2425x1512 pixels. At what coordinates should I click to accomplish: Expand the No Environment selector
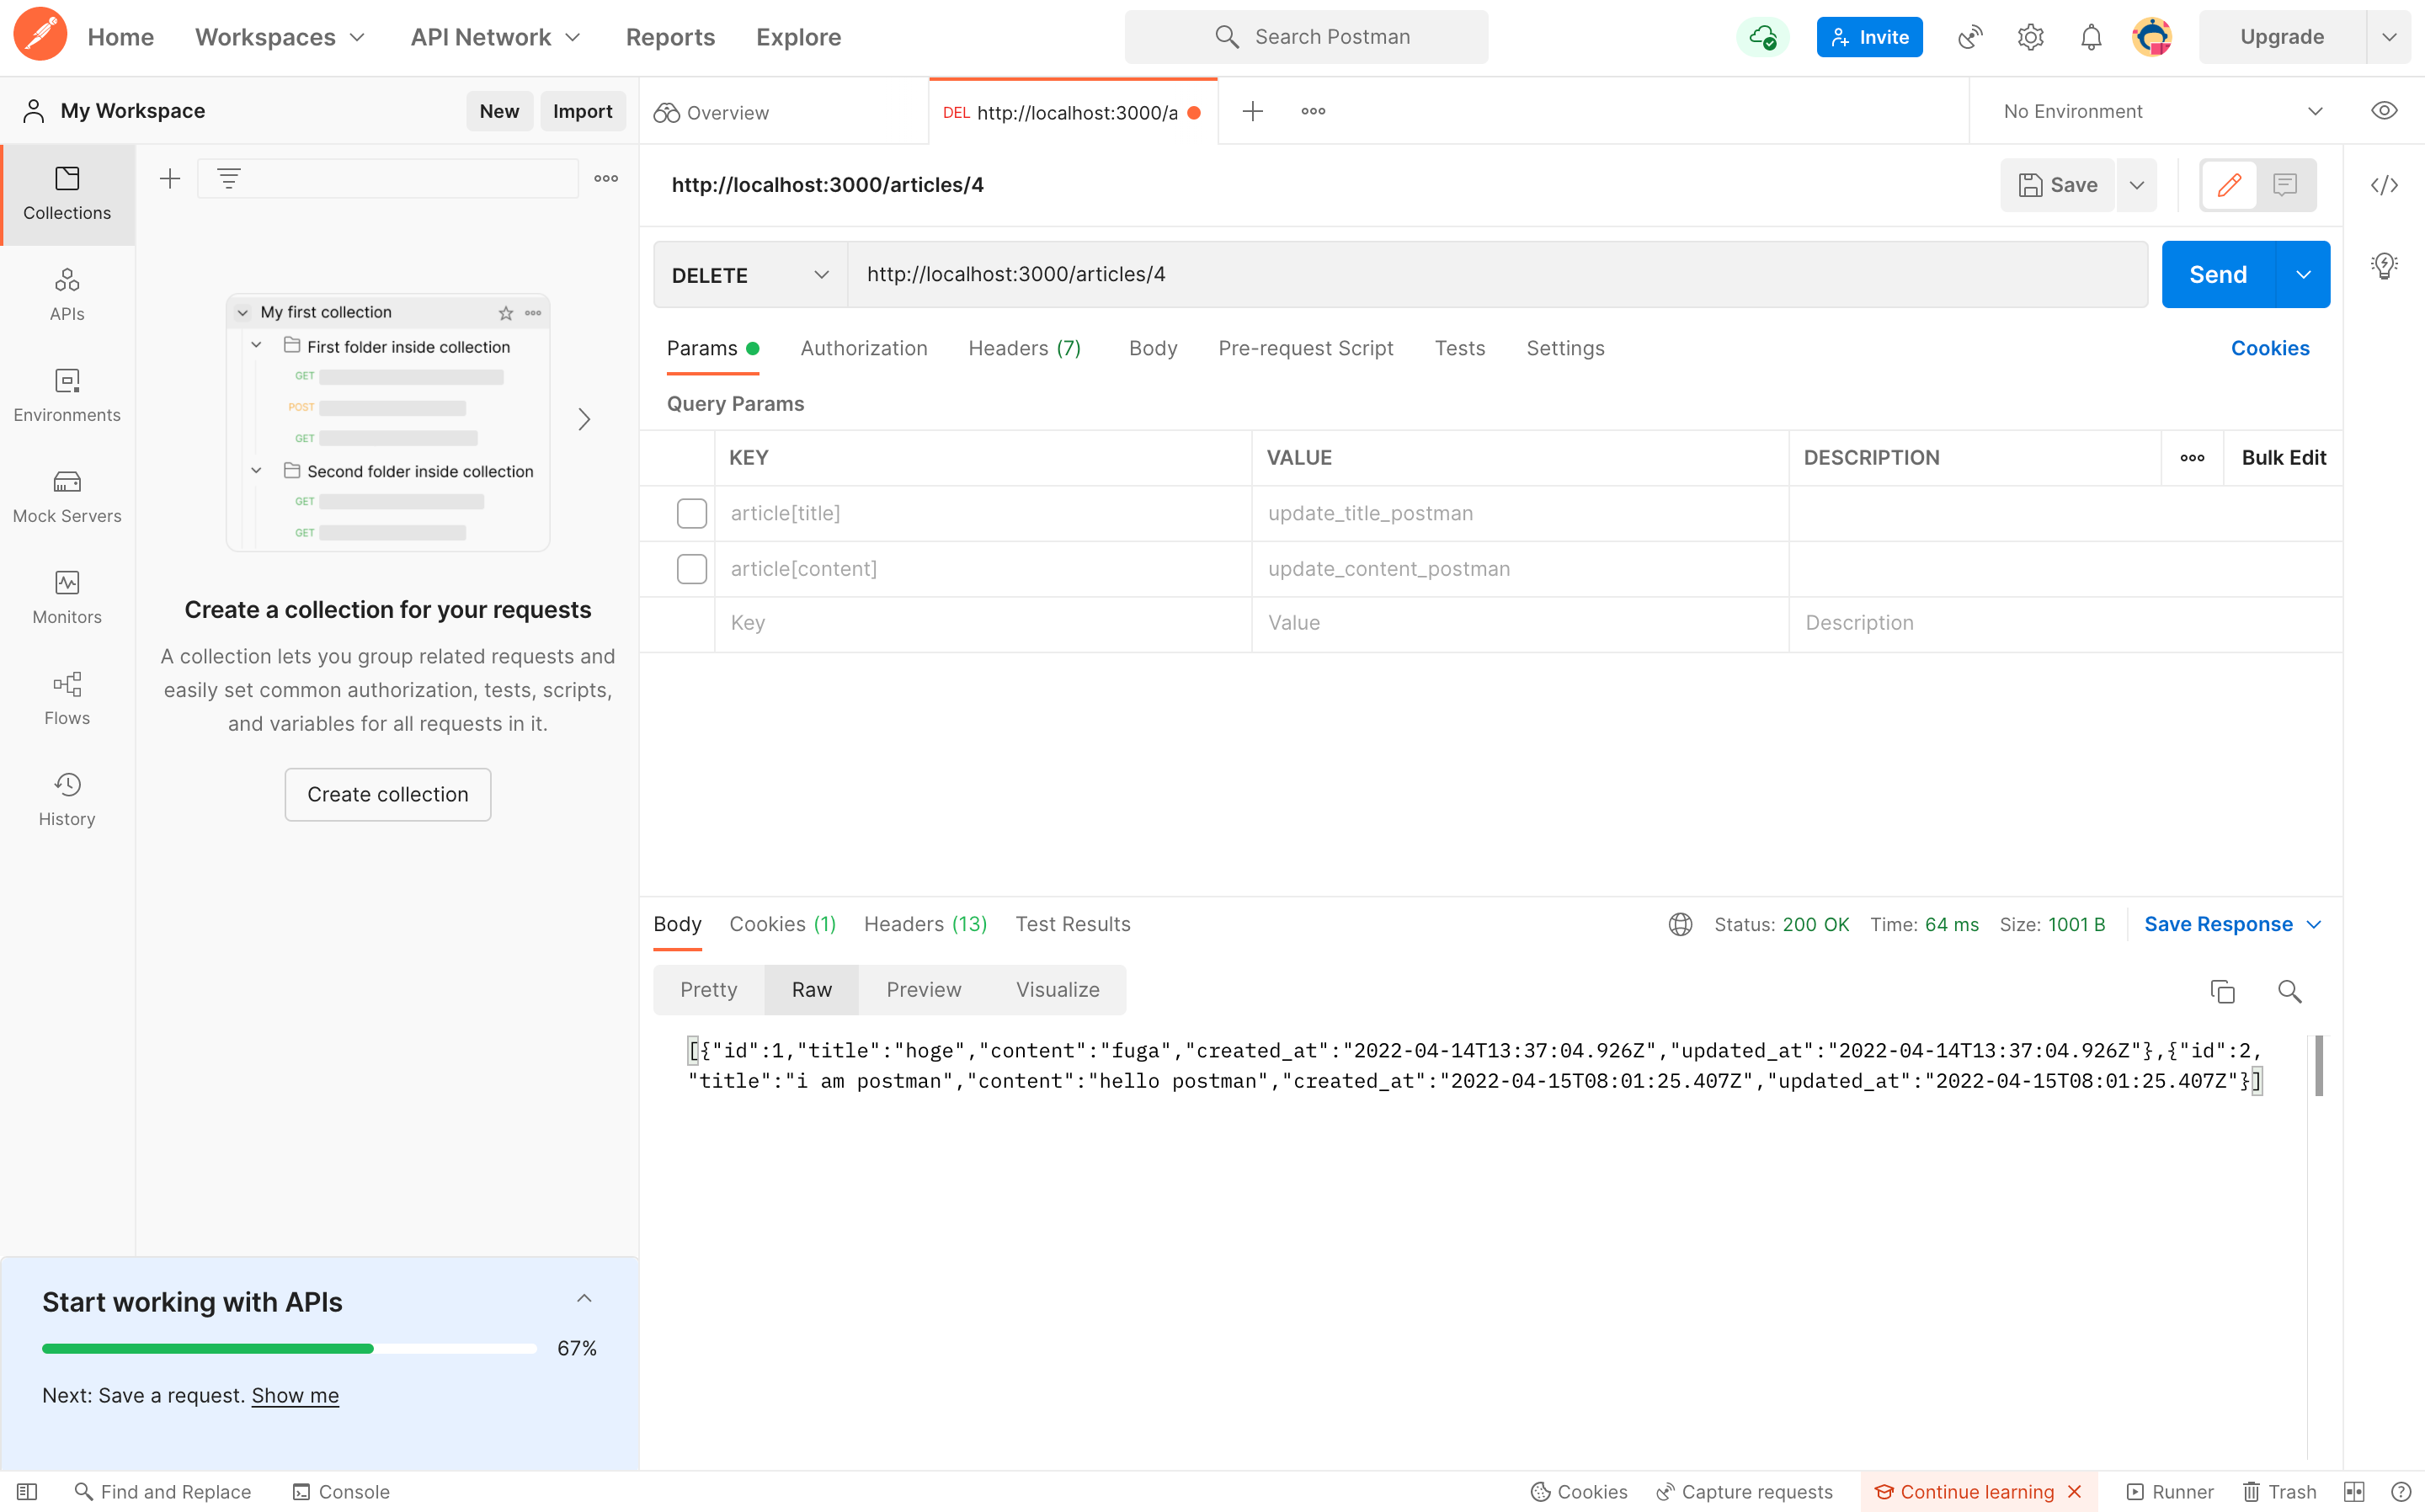(2160, 111)
